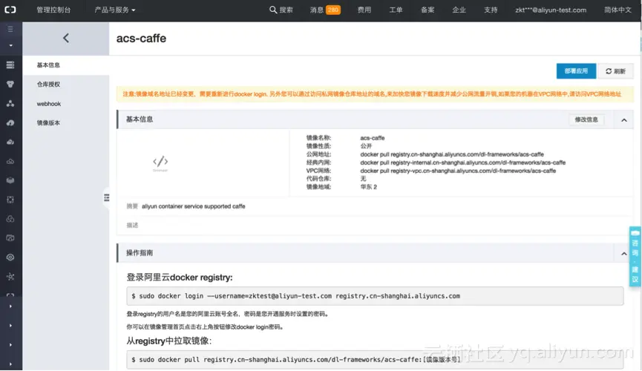Click the VPC网络 registry-vpc address
Screen dimensions: 642x371
[458, 171]
